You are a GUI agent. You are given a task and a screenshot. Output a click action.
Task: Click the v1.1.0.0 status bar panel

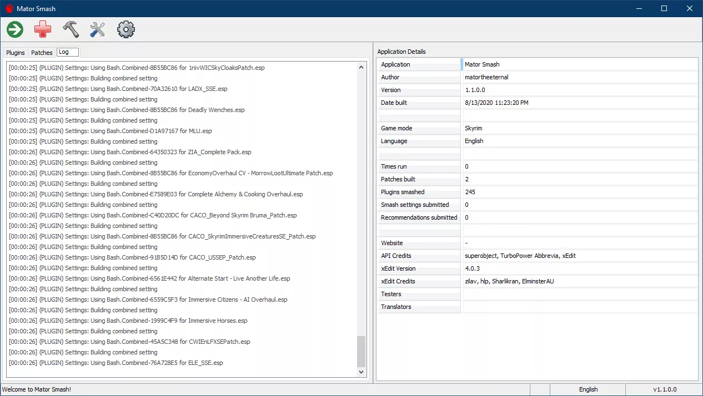665,389
